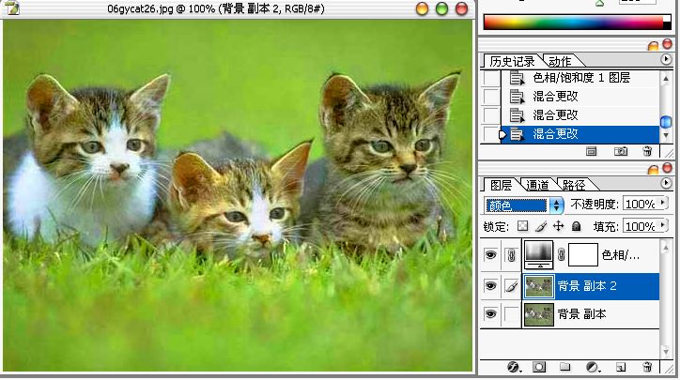
Task: Switch to the 动作 tab
Action: point(560,61)
